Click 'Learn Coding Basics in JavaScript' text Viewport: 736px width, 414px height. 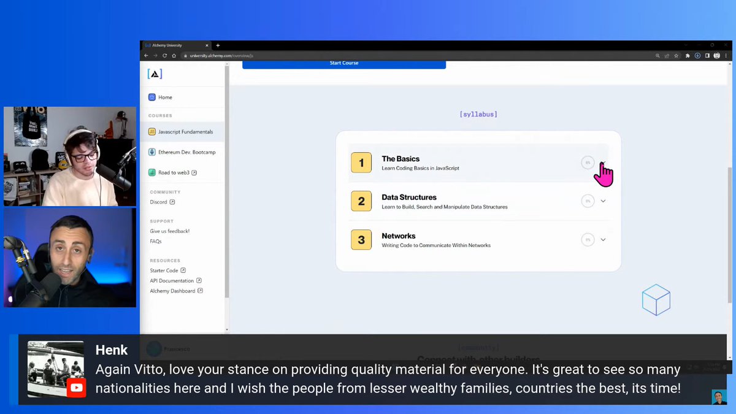pos(420,168)
